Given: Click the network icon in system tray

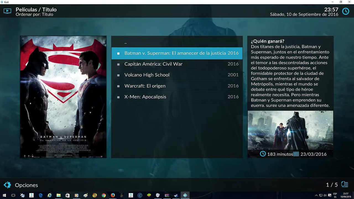Looking at the screenshot, I should (321, 195).
